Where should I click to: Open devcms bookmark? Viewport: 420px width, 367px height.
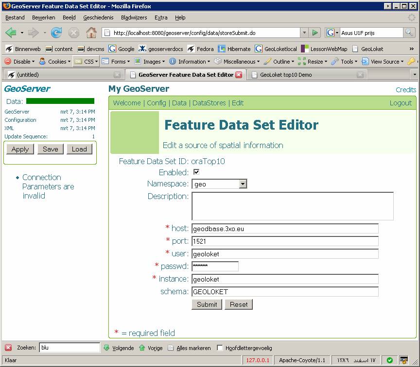[x=91, y=49]
